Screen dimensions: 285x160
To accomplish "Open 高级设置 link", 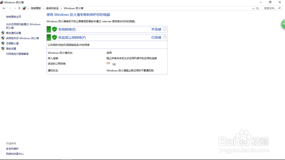I will coord(11,49).
